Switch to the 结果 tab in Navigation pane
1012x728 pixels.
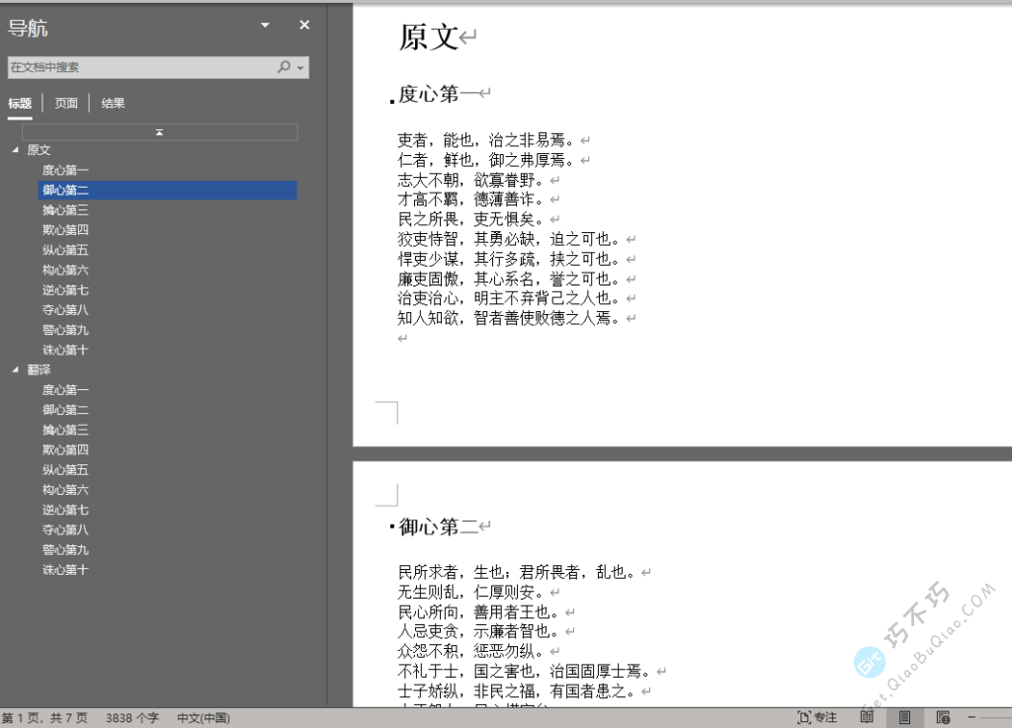(x=113, y=102)
